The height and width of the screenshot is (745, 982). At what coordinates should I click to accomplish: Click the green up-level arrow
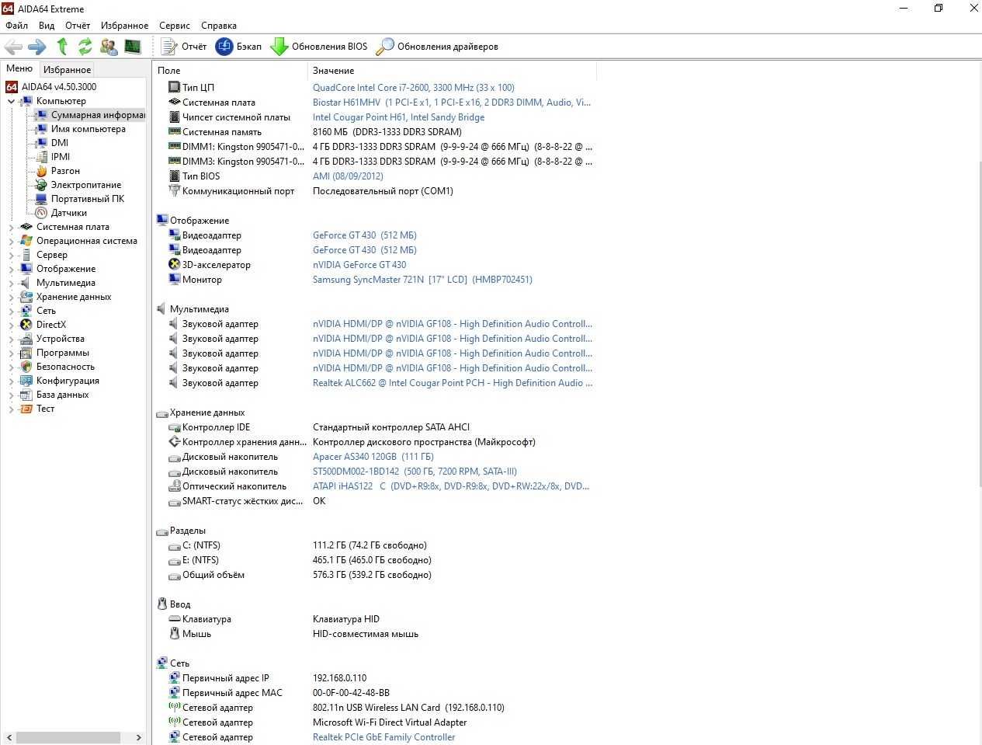[62, 47]
